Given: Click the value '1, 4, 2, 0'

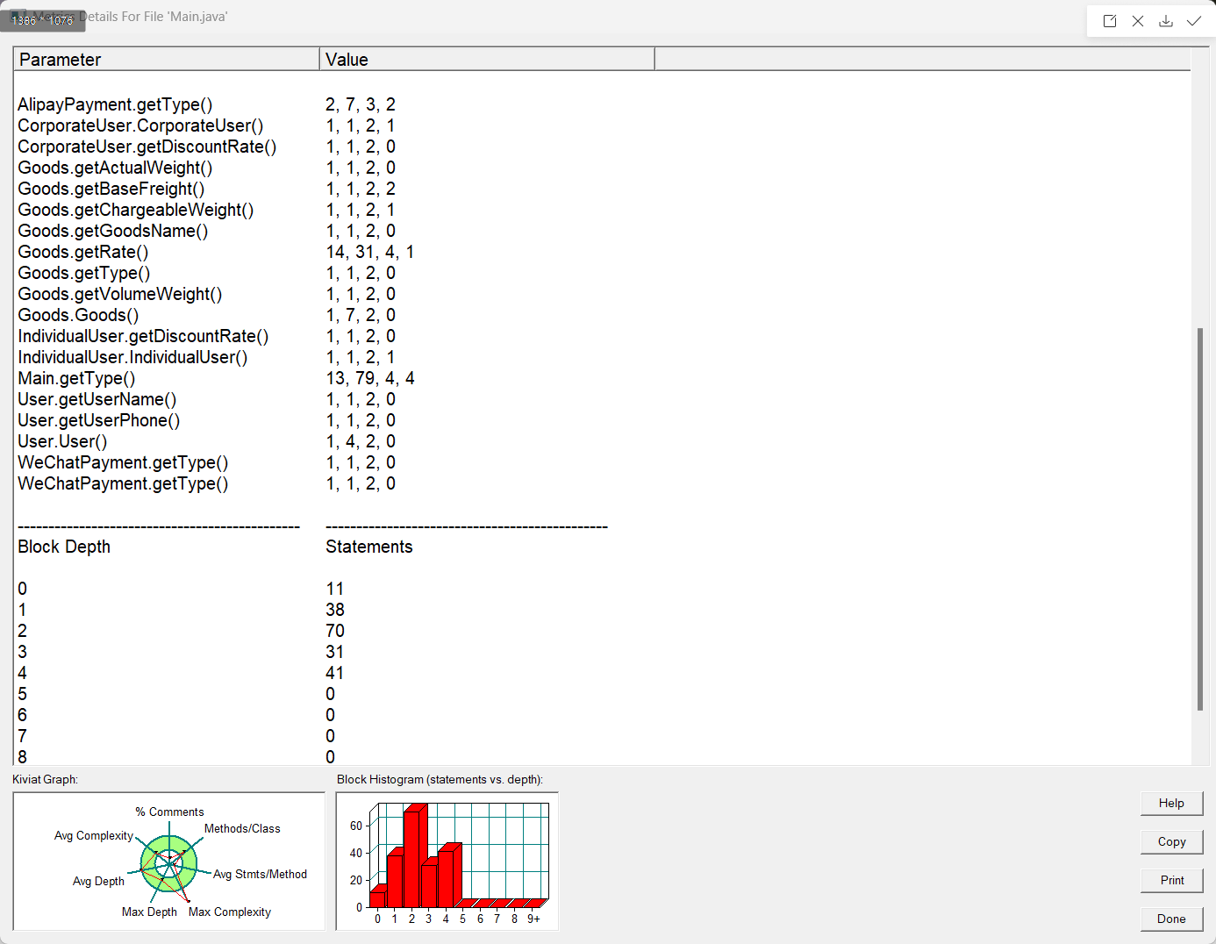Looking at the screenshot, I should click(x=361, y=441).
